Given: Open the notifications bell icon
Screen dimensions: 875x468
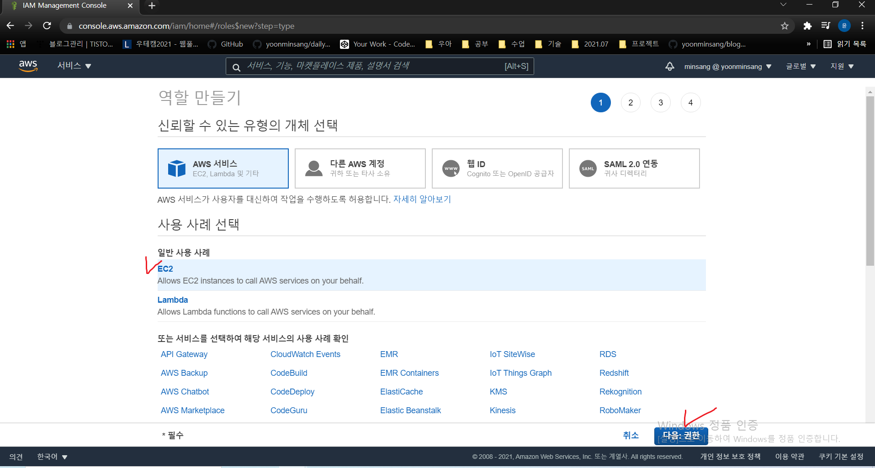Looking at the screenshot, I should [669, 66].
